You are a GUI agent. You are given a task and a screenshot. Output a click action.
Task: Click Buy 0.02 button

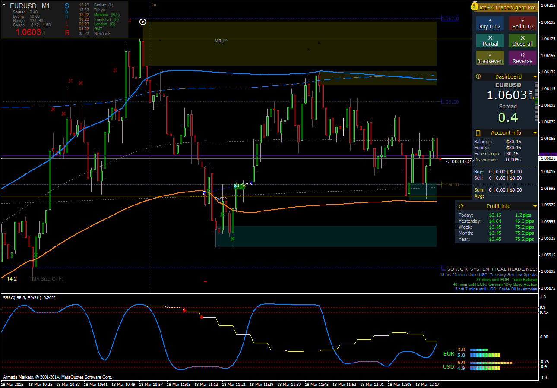490,23
